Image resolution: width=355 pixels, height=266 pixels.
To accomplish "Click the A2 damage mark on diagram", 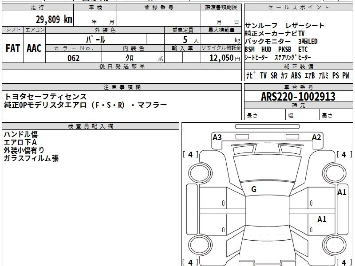I will pyautogui.click(x=317, y=137).
